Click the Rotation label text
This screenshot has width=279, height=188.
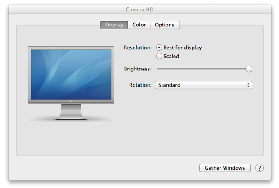click(140, 85)
